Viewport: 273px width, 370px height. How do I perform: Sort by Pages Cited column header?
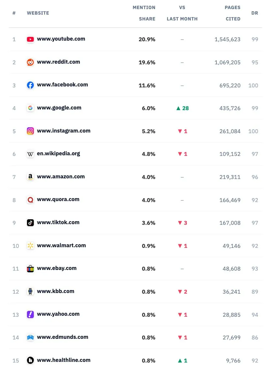tap(233, 13)
